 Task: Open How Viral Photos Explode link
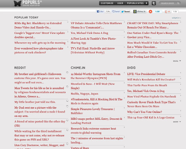click(152, 97)
